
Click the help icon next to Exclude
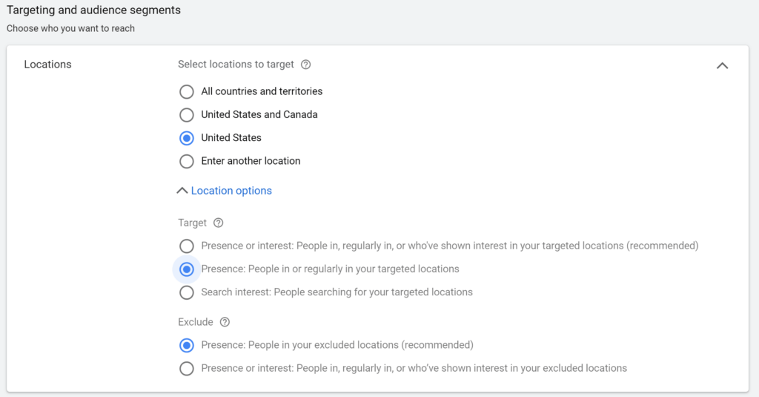click(x=225, y=322)
